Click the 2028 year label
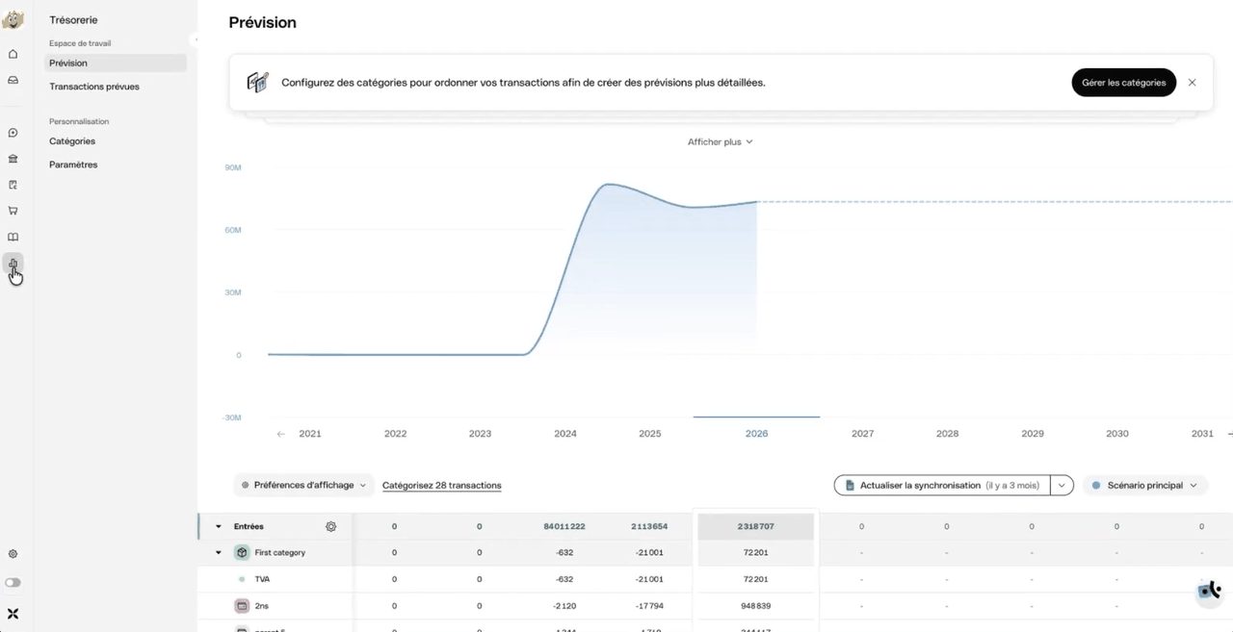Screen dimensions: 1233x632 [948, 434]
